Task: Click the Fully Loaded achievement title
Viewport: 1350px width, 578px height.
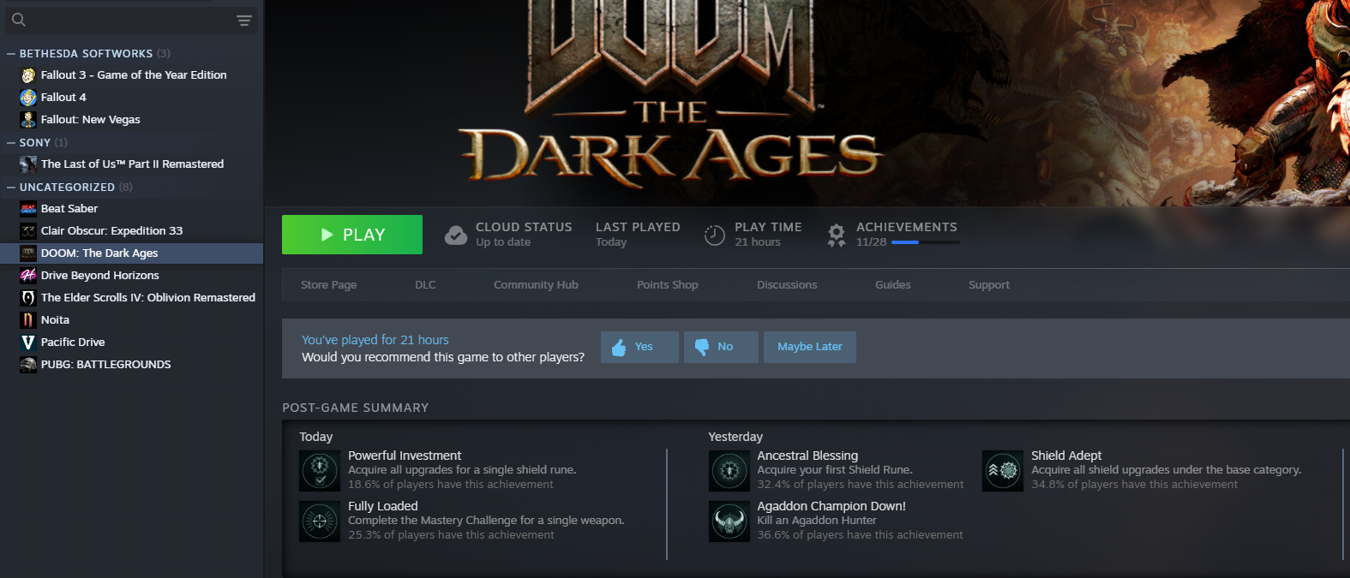Action: pyautogui.click(x=383, y=506)
